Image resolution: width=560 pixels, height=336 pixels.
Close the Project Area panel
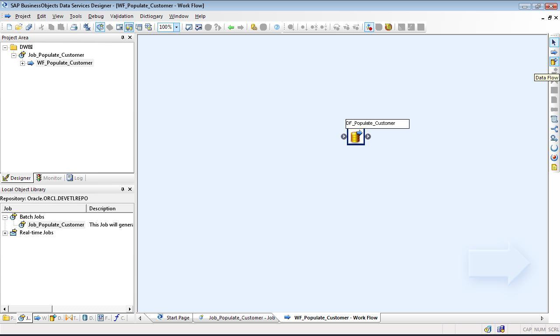pyautogui.click(x=130, y=38)
